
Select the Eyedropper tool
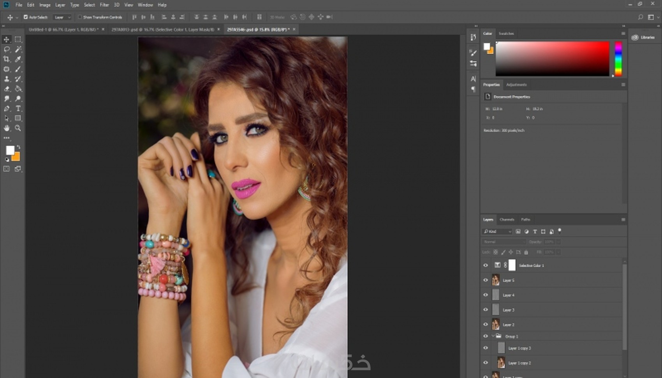coord(18,59)
